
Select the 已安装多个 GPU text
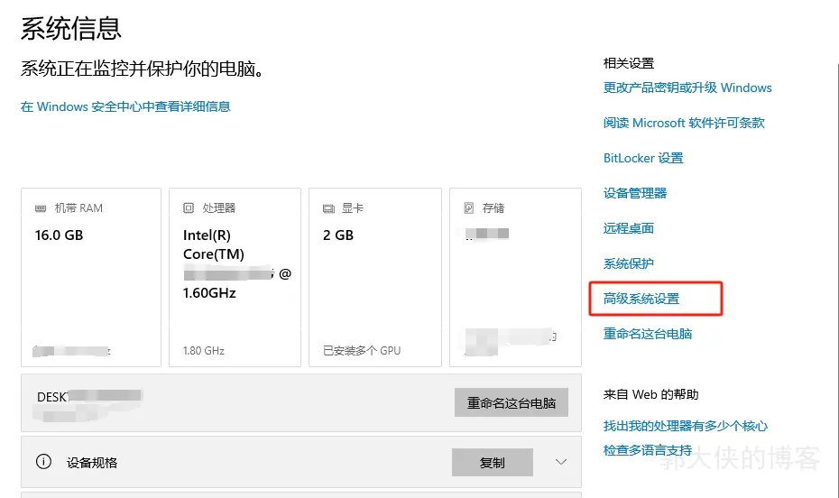point(362,351)
